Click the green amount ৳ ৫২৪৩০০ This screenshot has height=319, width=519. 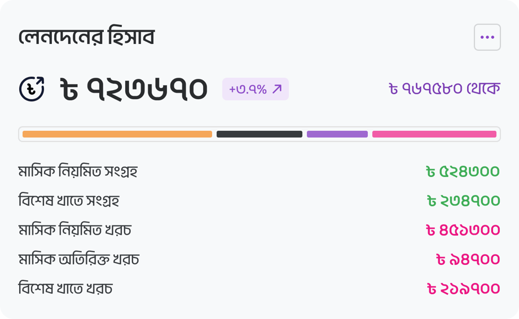coord(463,171)
